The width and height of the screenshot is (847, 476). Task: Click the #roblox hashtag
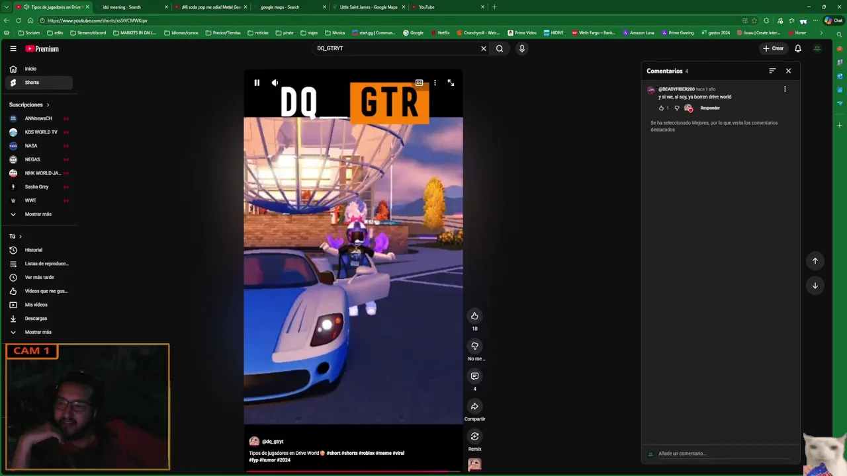click(367, 454)
